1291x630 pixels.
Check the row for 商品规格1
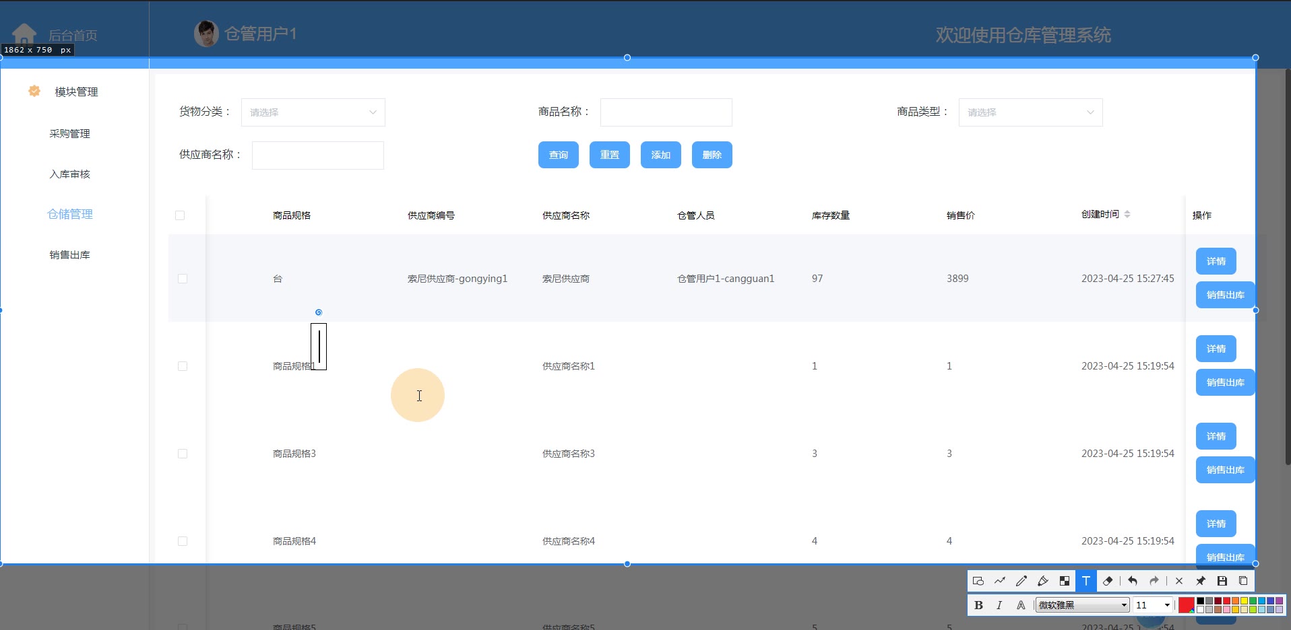[183, 366]
